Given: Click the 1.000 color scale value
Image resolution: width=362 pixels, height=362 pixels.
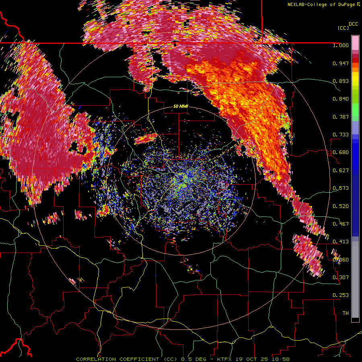Looking at the screenshot, I should click(x=341, y=45).
